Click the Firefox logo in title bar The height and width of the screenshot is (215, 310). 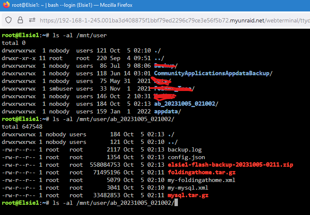6,5
